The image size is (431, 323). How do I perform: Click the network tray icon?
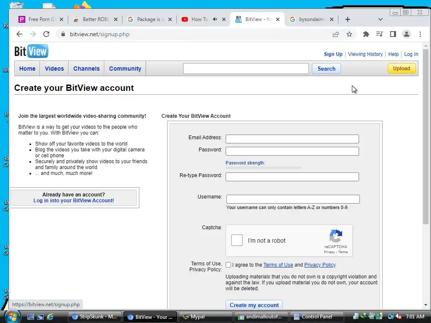pyautogui.click(x=391, y=316)
